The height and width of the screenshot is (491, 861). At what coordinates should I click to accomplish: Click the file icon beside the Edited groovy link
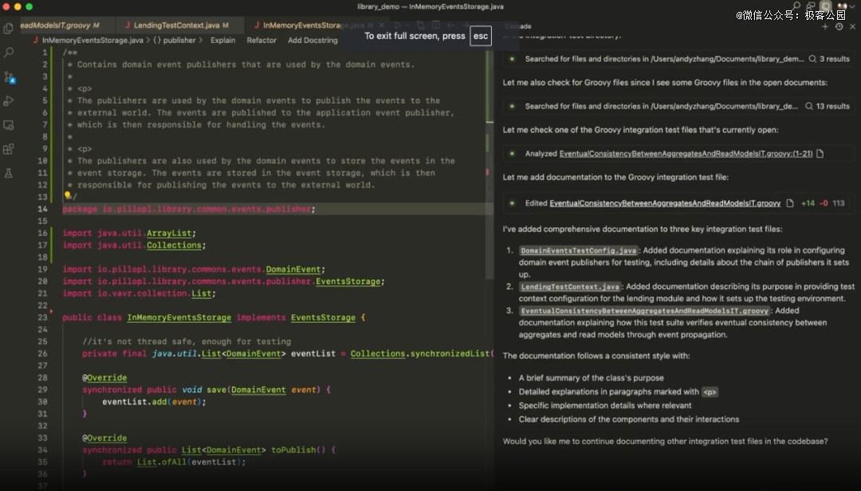pyautogui.click(x=789, y=203)
